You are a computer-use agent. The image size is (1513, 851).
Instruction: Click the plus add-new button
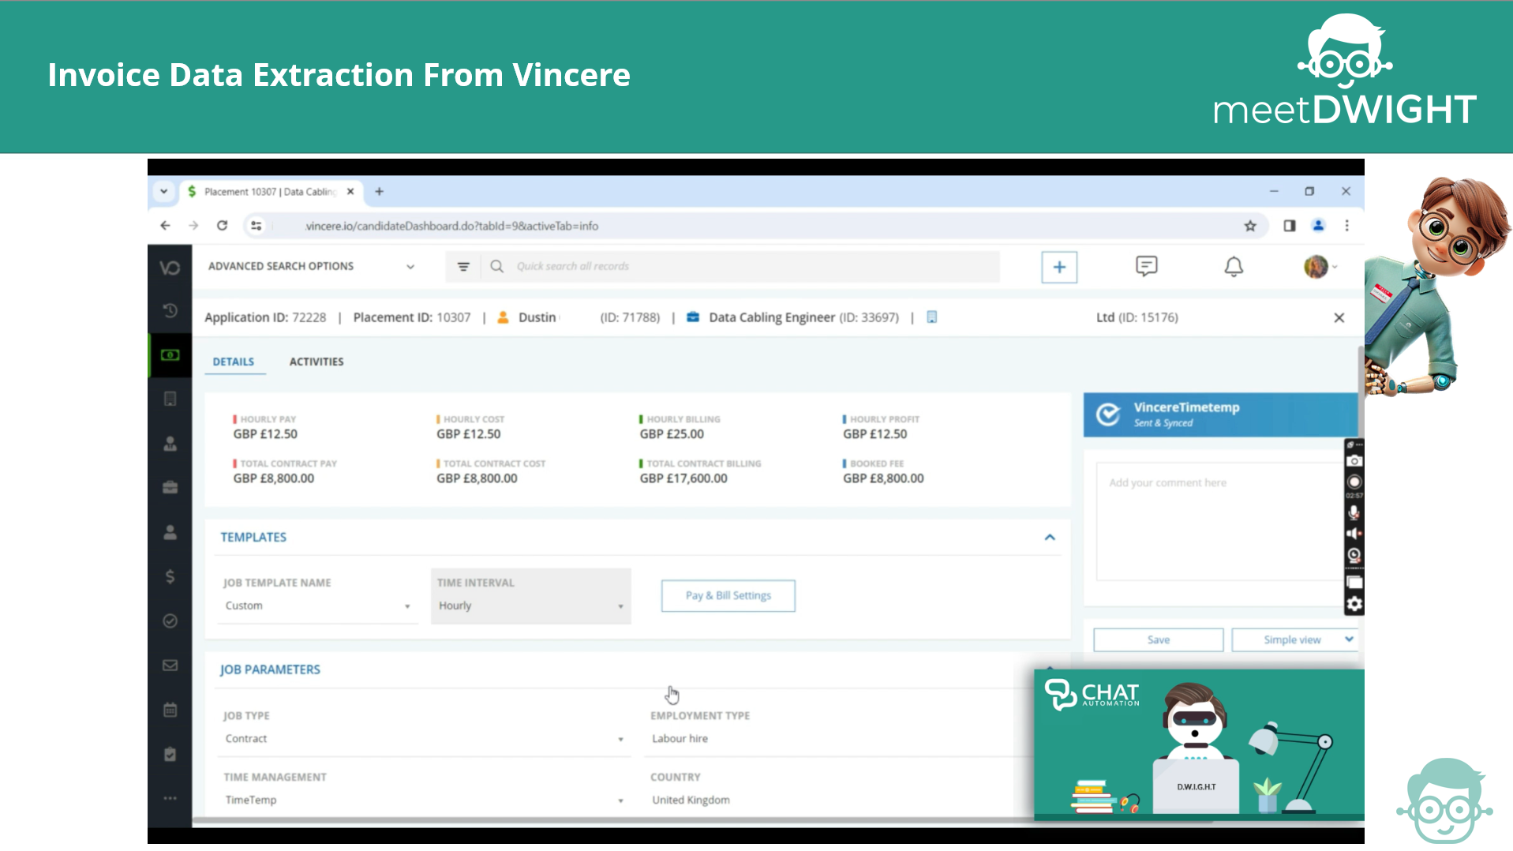click(1059, 267)
